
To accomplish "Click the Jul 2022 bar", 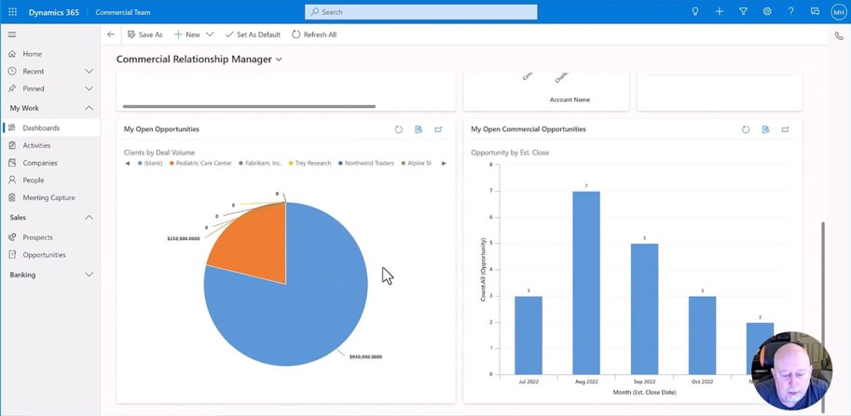I will (x=528, y=335).
